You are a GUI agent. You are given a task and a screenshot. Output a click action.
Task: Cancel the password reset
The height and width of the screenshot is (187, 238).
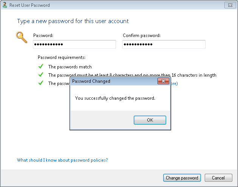click(218, 178)
